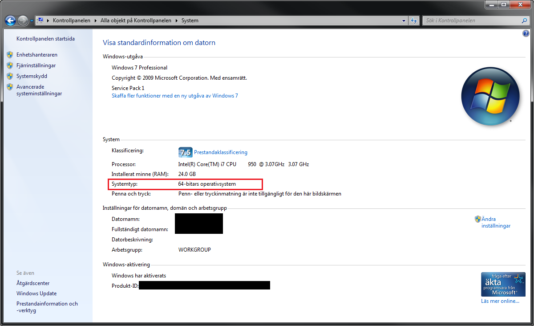
Task: Click the 7.5 performance score badge
Action: [185, 152]
